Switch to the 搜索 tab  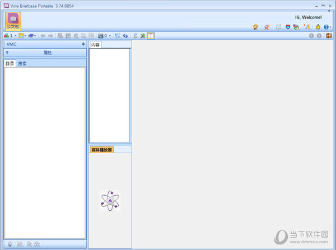pos(22,63)
